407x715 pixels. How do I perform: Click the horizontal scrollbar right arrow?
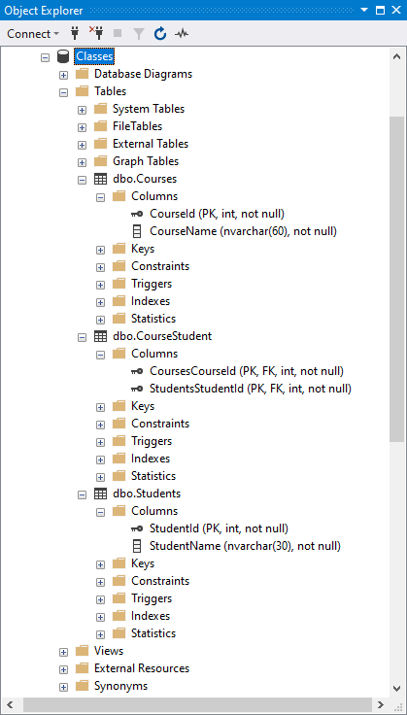pyautogui.click(x=380, y=705)
